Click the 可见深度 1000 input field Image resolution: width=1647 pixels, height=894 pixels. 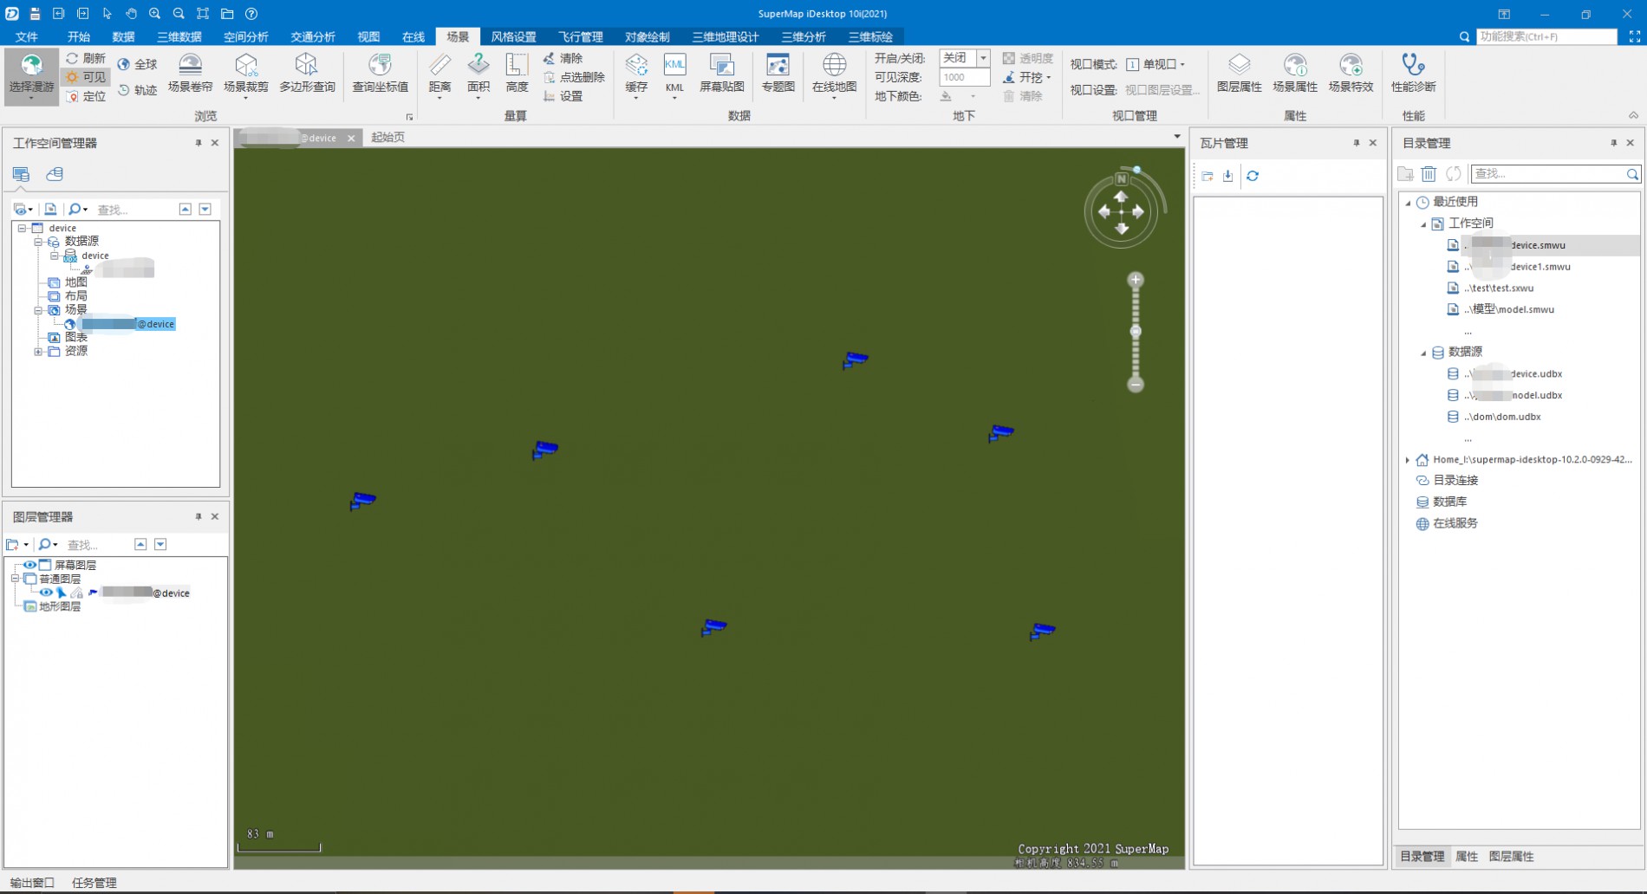(x=964, y=77)
